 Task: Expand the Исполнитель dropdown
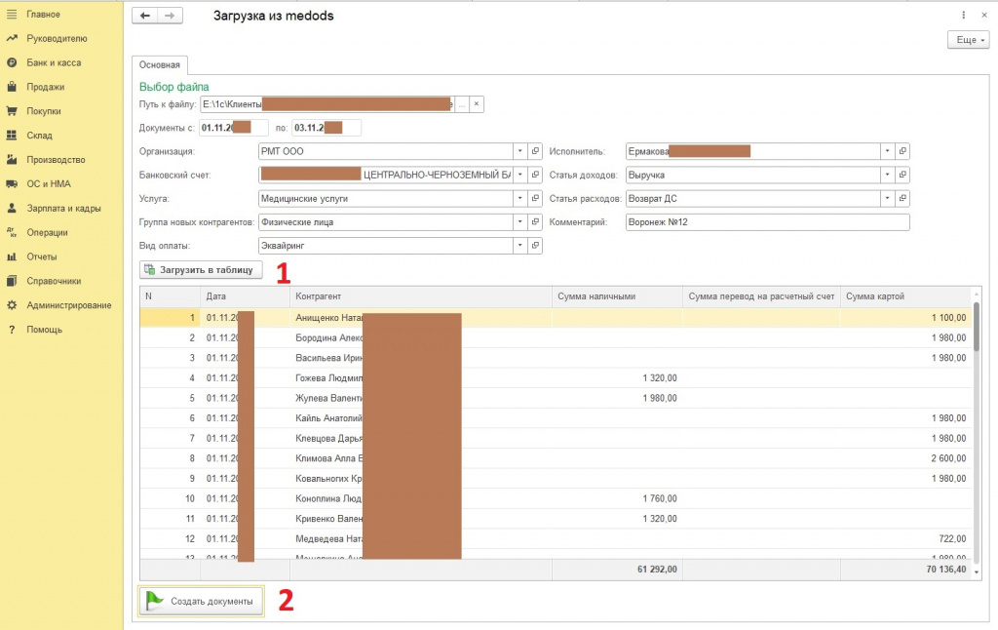pos(887,151)
